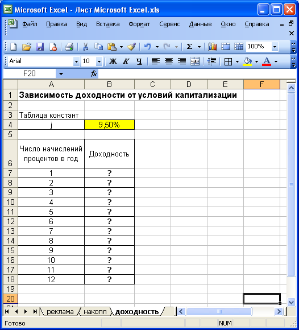Print using the printer icon

tap(69, 47)
